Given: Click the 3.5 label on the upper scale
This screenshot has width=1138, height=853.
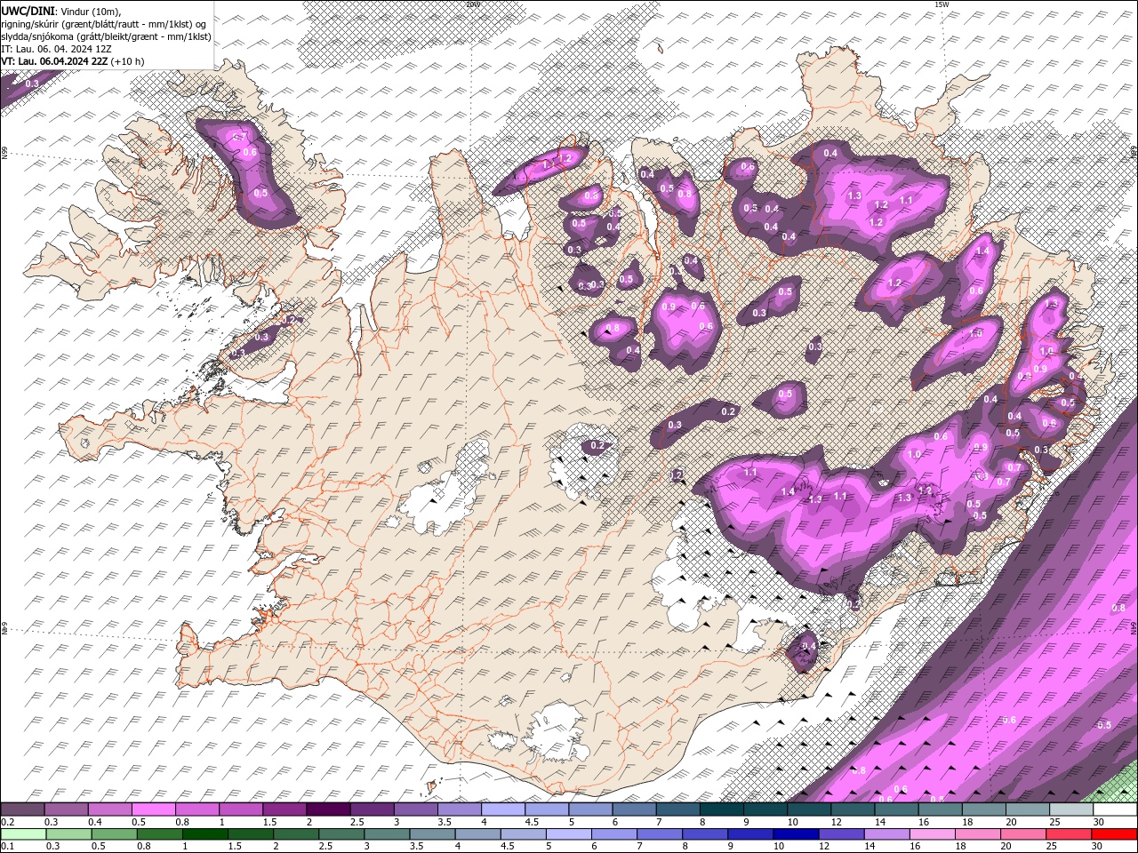Looking at the screenshot, I should tap(445, 822).
